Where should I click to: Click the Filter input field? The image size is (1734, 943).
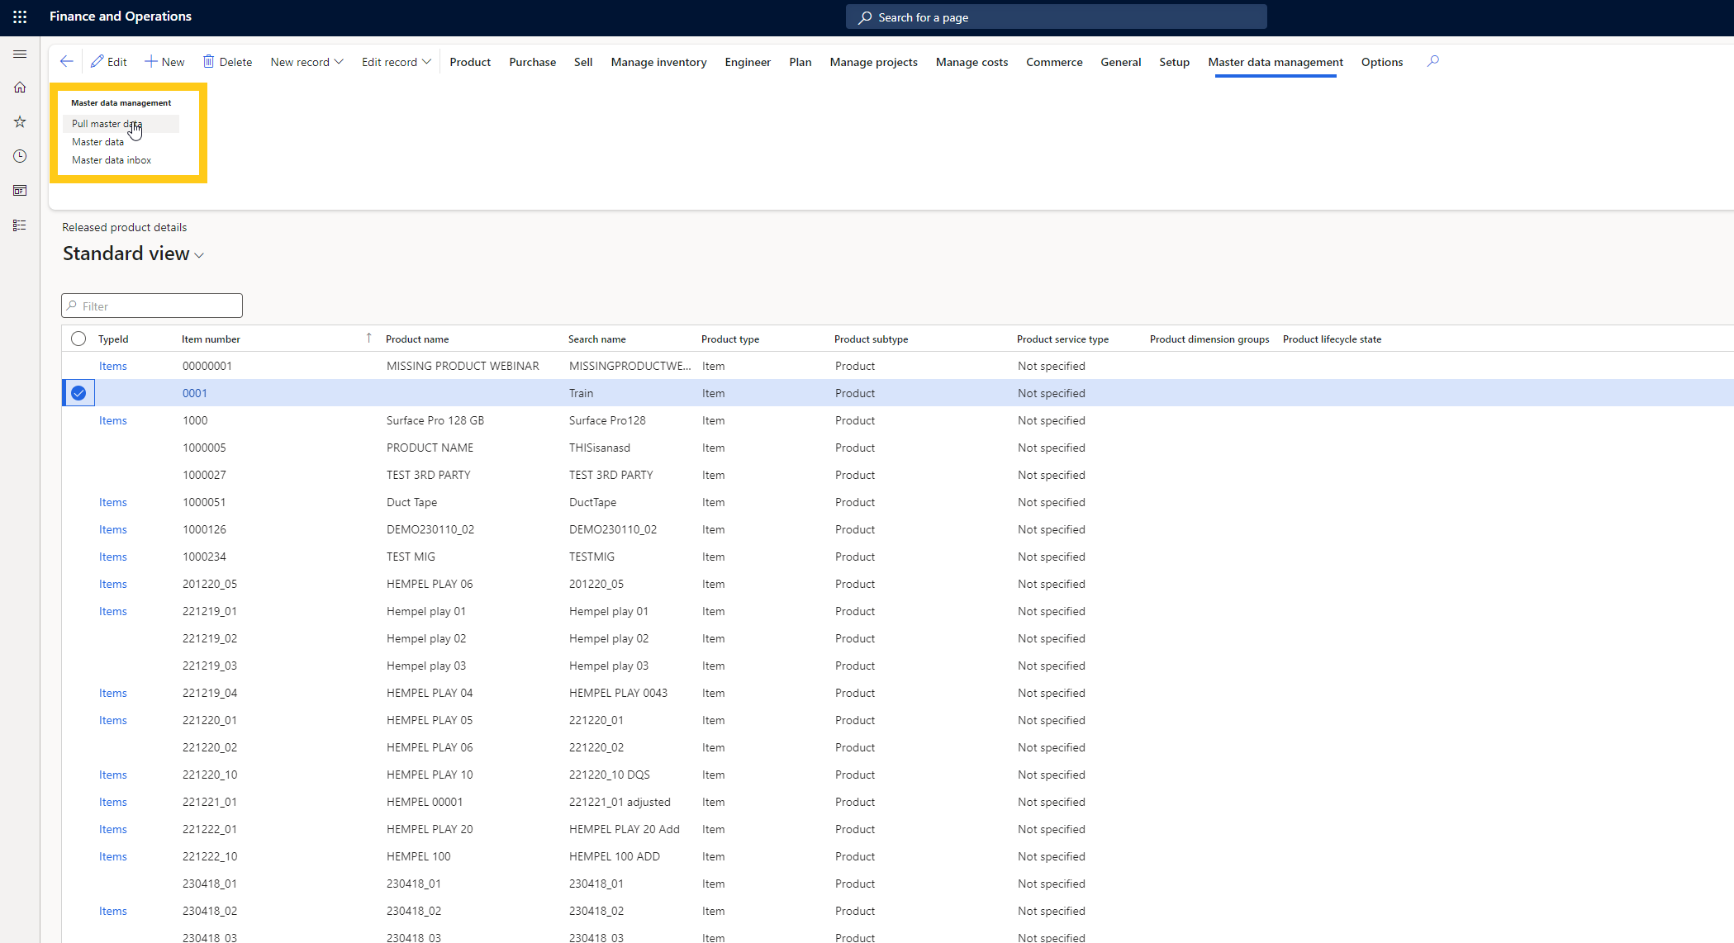point(152,306)
